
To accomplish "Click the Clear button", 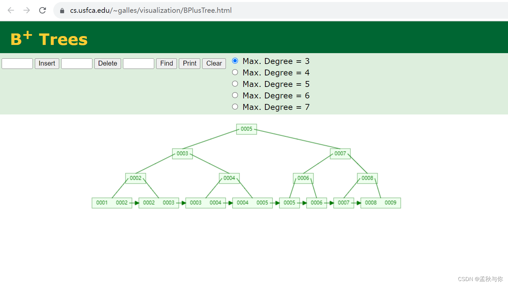I will [214, 63].
